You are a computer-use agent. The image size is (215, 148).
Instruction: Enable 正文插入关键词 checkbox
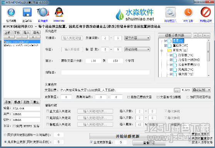(x=47, y=111)
